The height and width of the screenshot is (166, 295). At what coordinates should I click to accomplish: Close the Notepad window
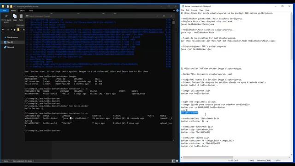[x=289, y=6]
